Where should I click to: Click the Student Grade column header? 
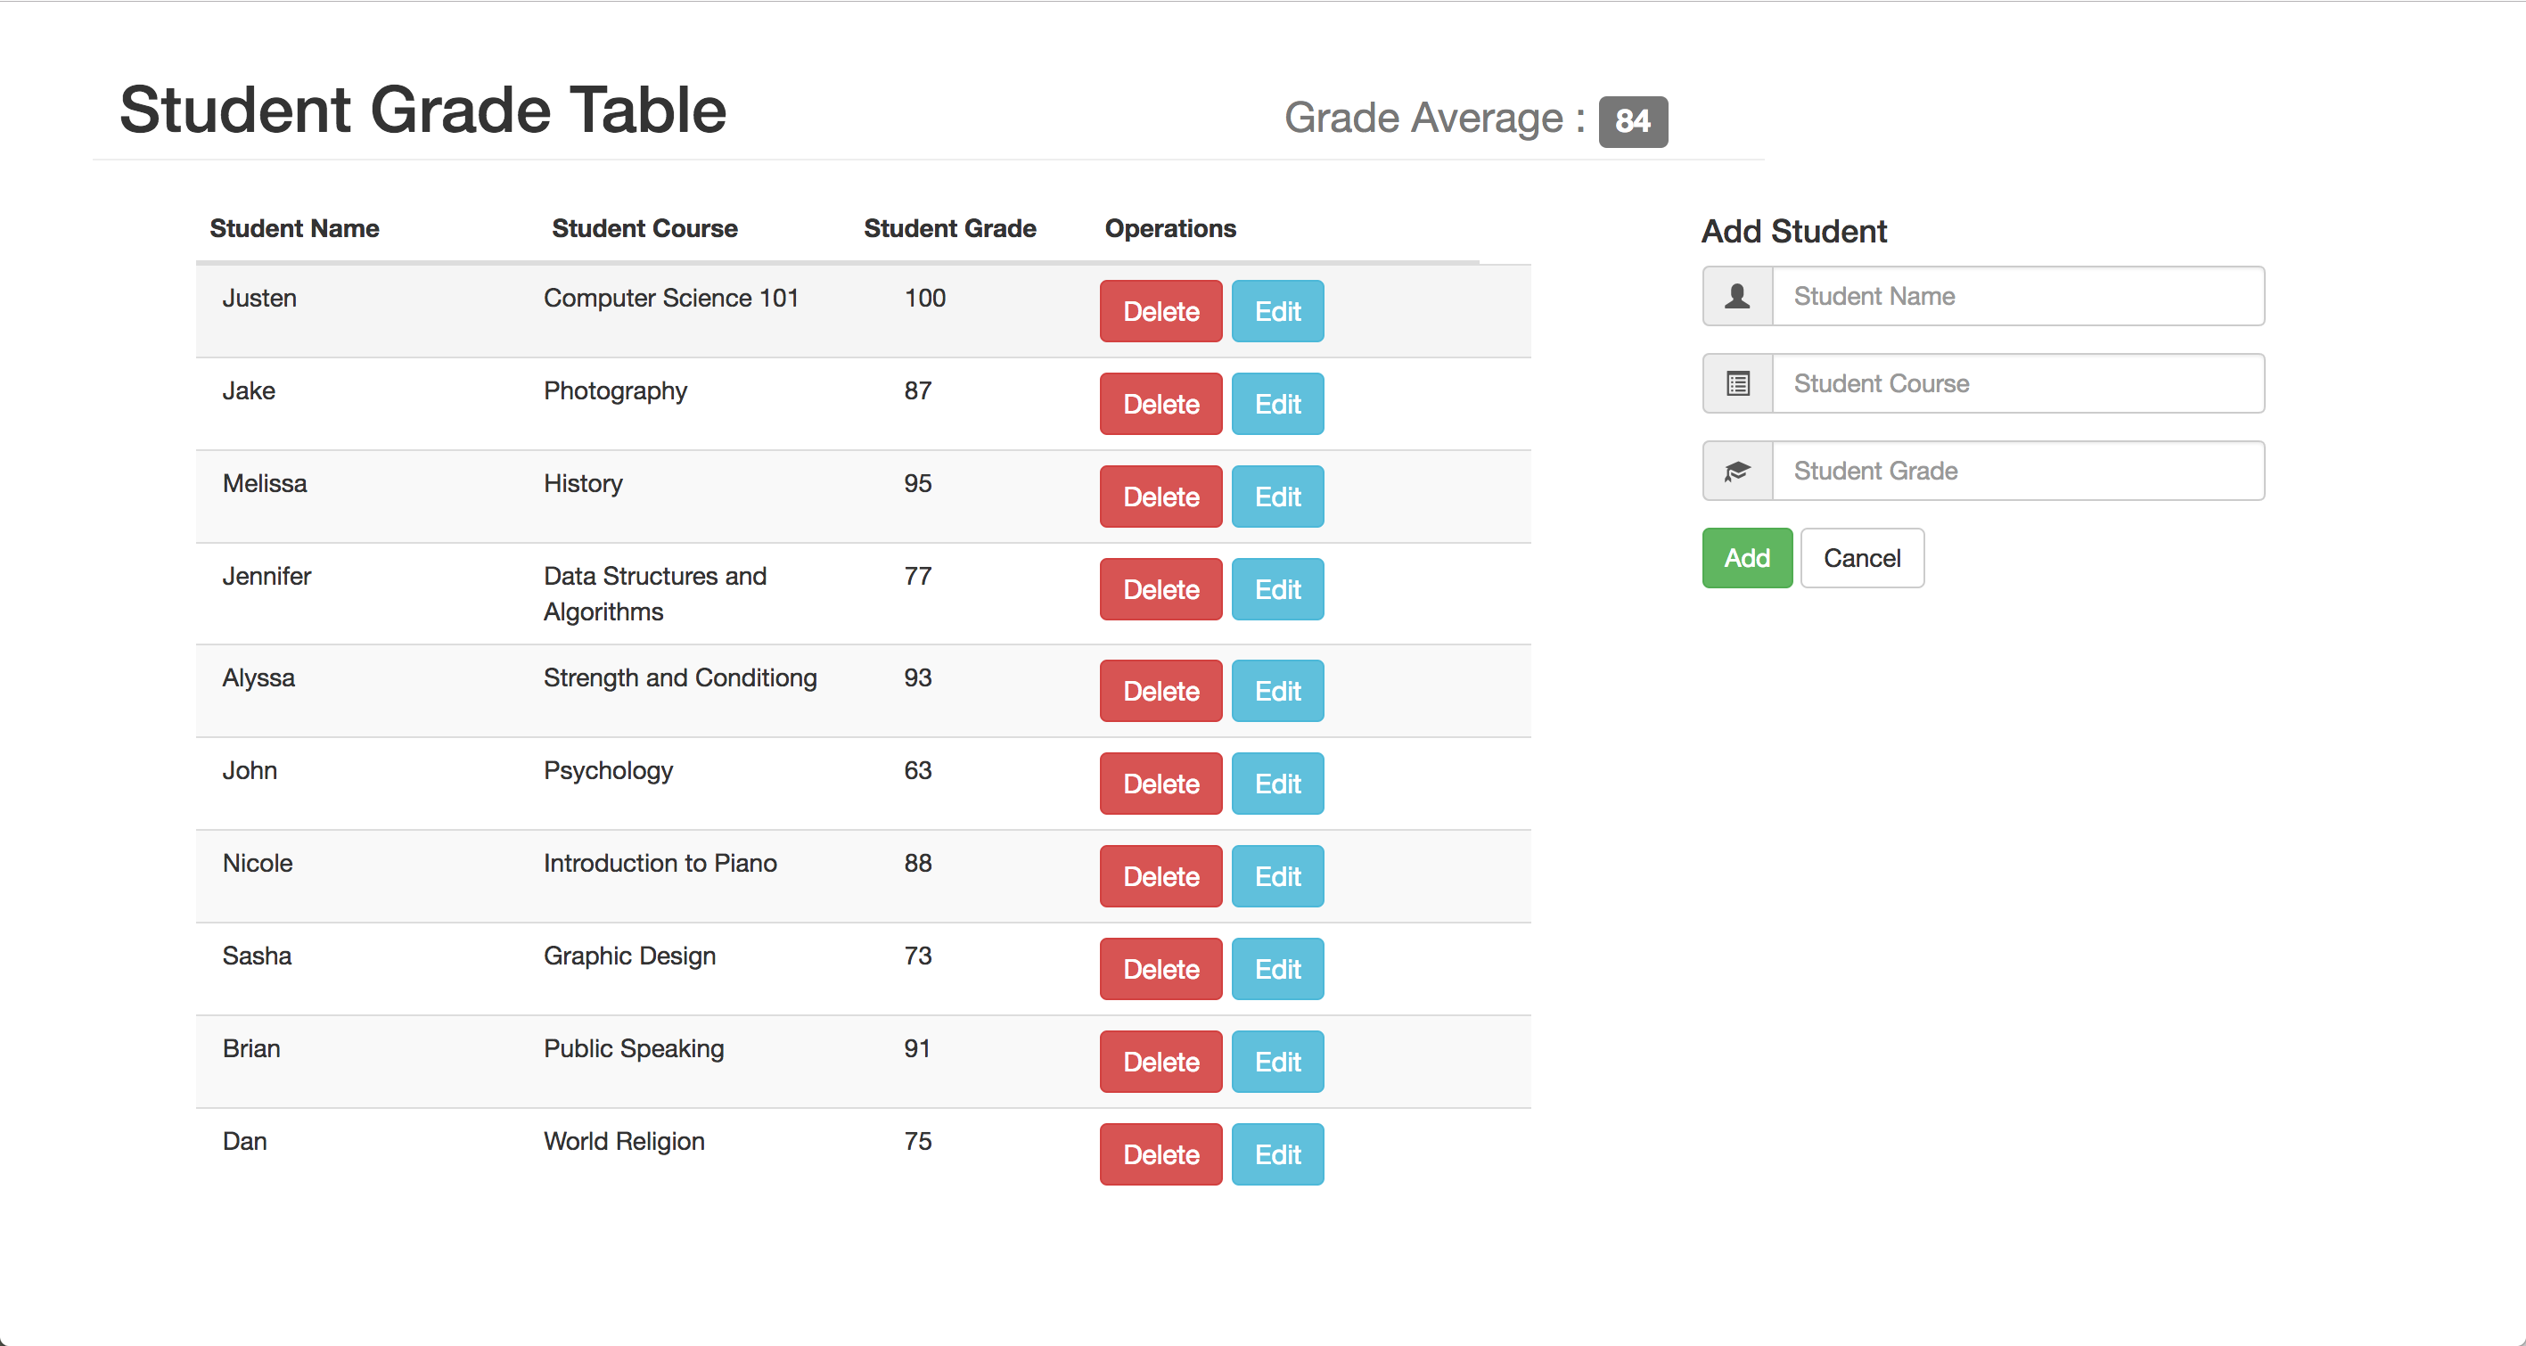click(x=949, y=228)
